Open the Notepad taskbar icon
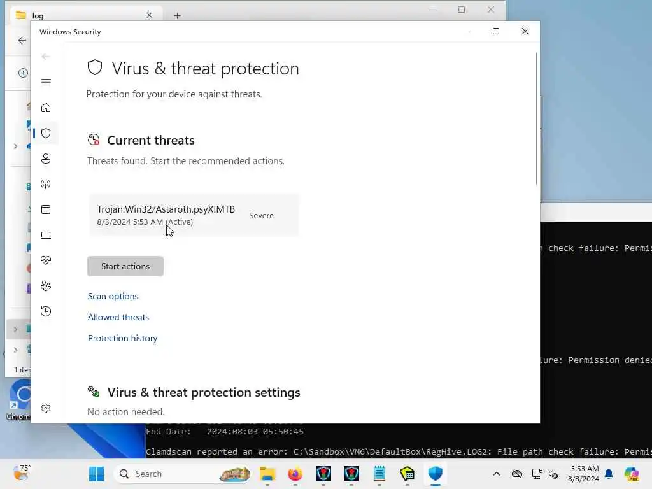 point(379,474)
